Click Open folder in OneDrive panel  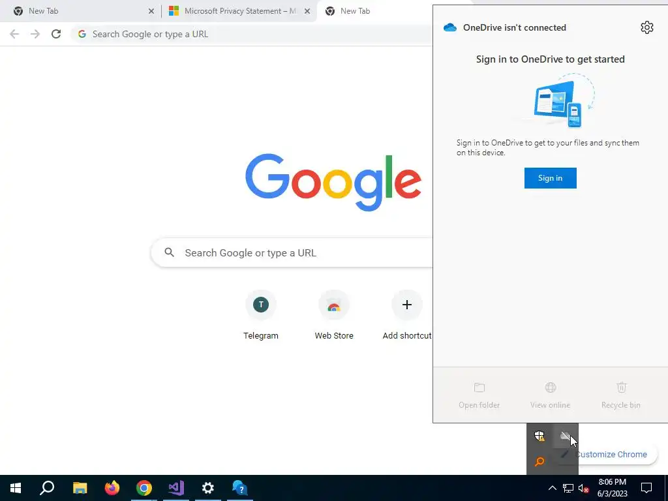479,395
